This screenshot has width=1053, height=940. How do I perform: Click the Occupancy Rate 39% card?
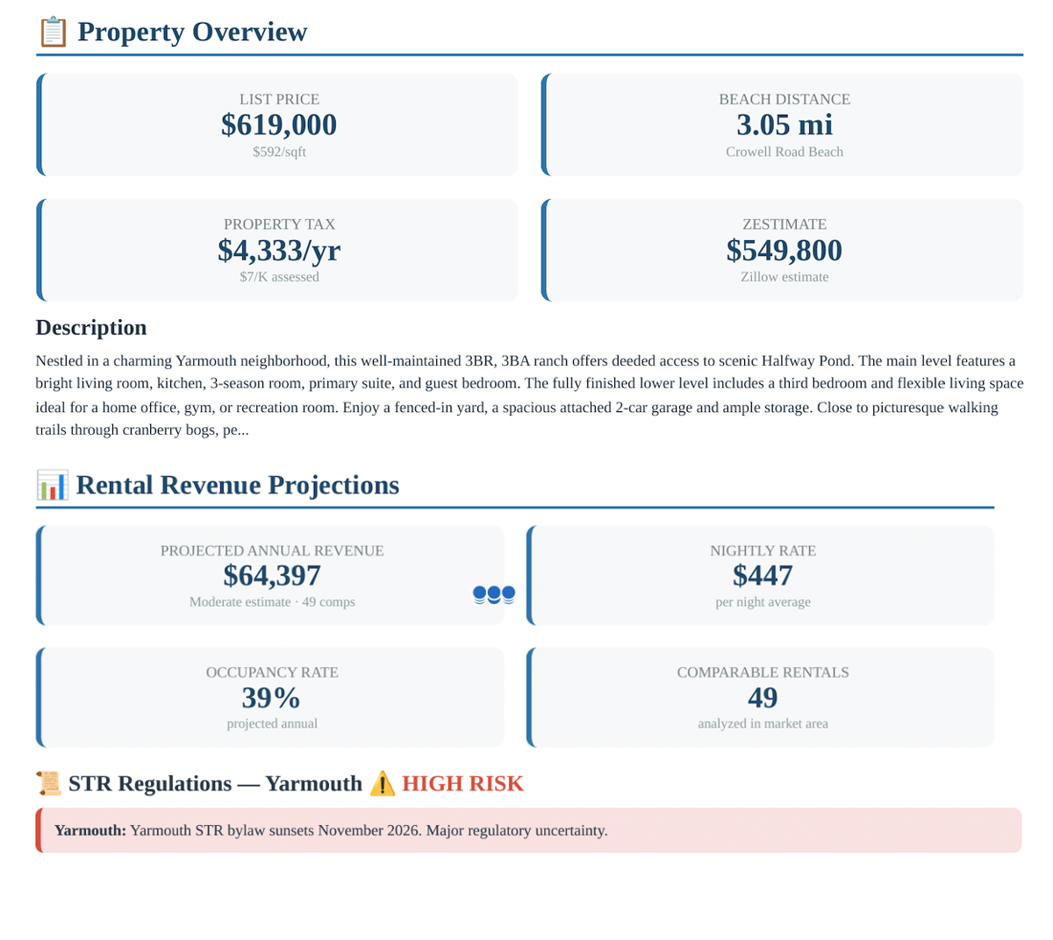(271, 697)
